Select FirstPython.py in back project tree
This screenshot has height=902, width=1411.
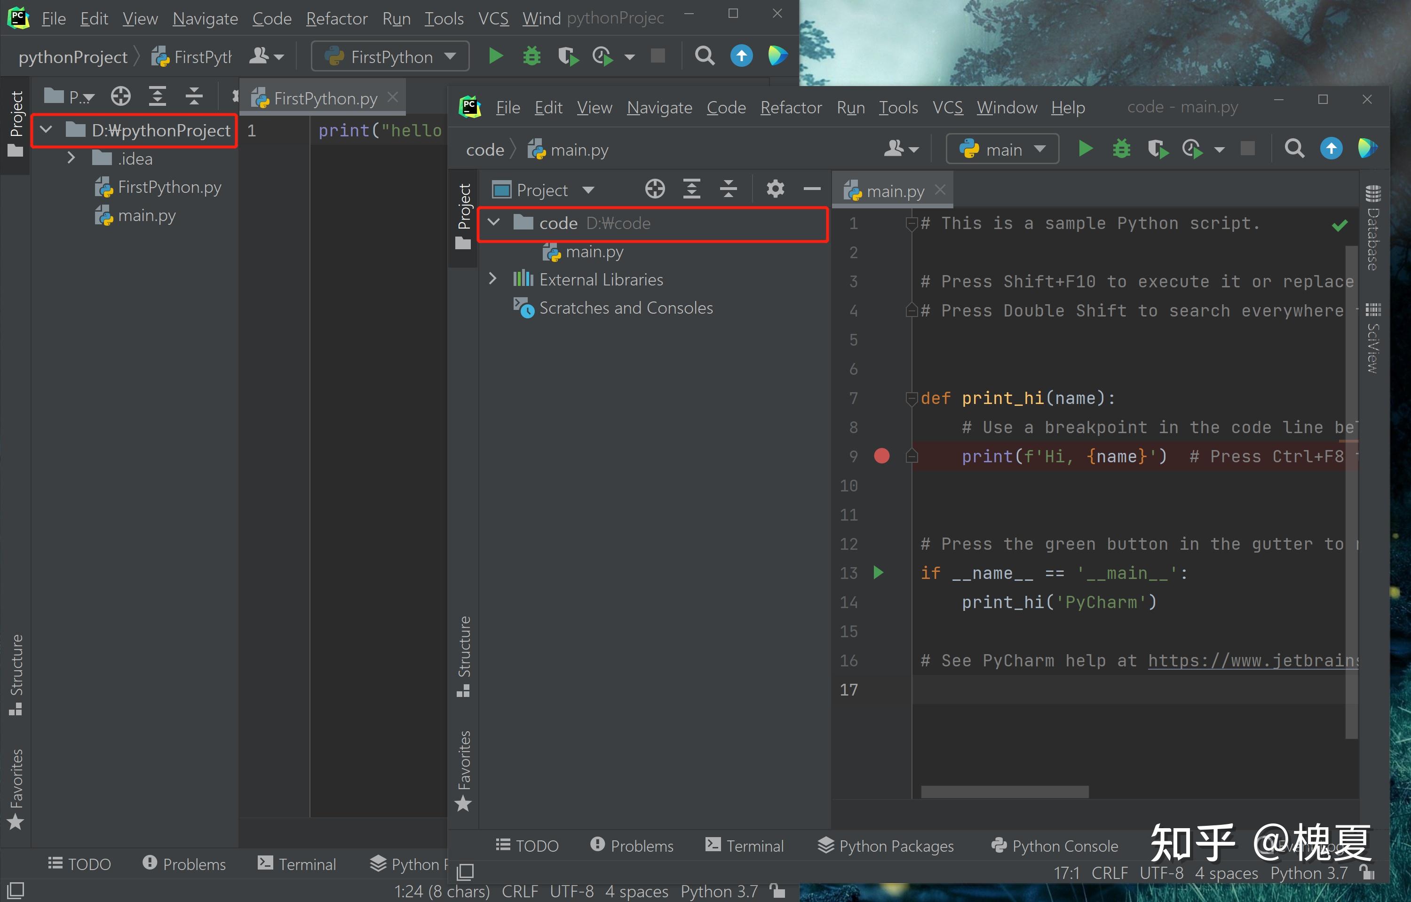[x=158, y=188]
